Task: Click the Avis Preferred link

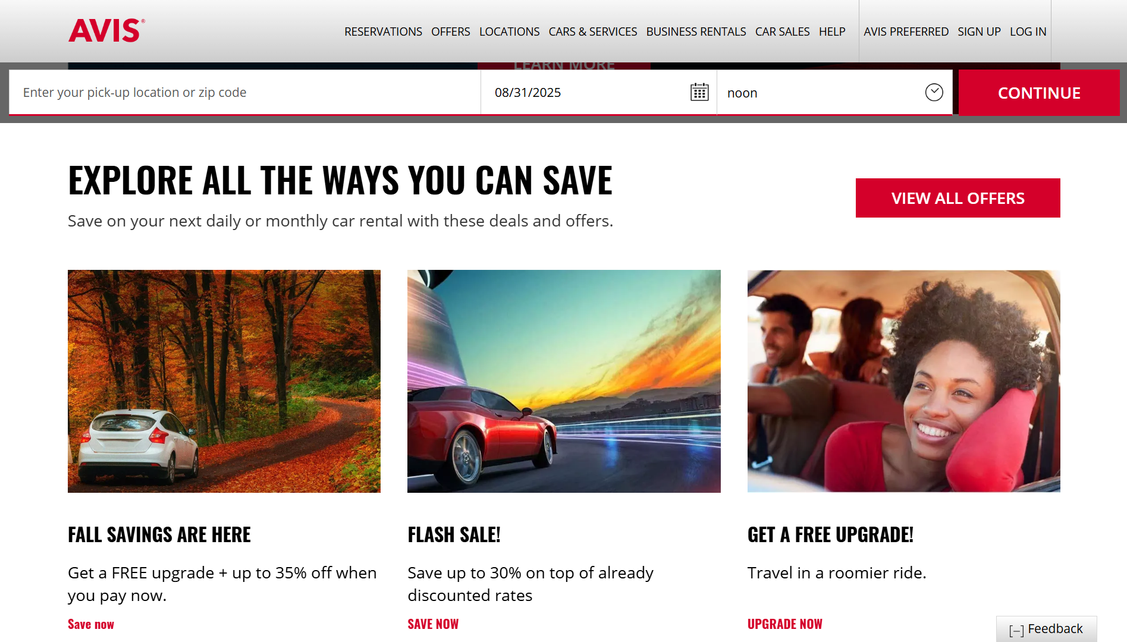Action: click(906, 32)
